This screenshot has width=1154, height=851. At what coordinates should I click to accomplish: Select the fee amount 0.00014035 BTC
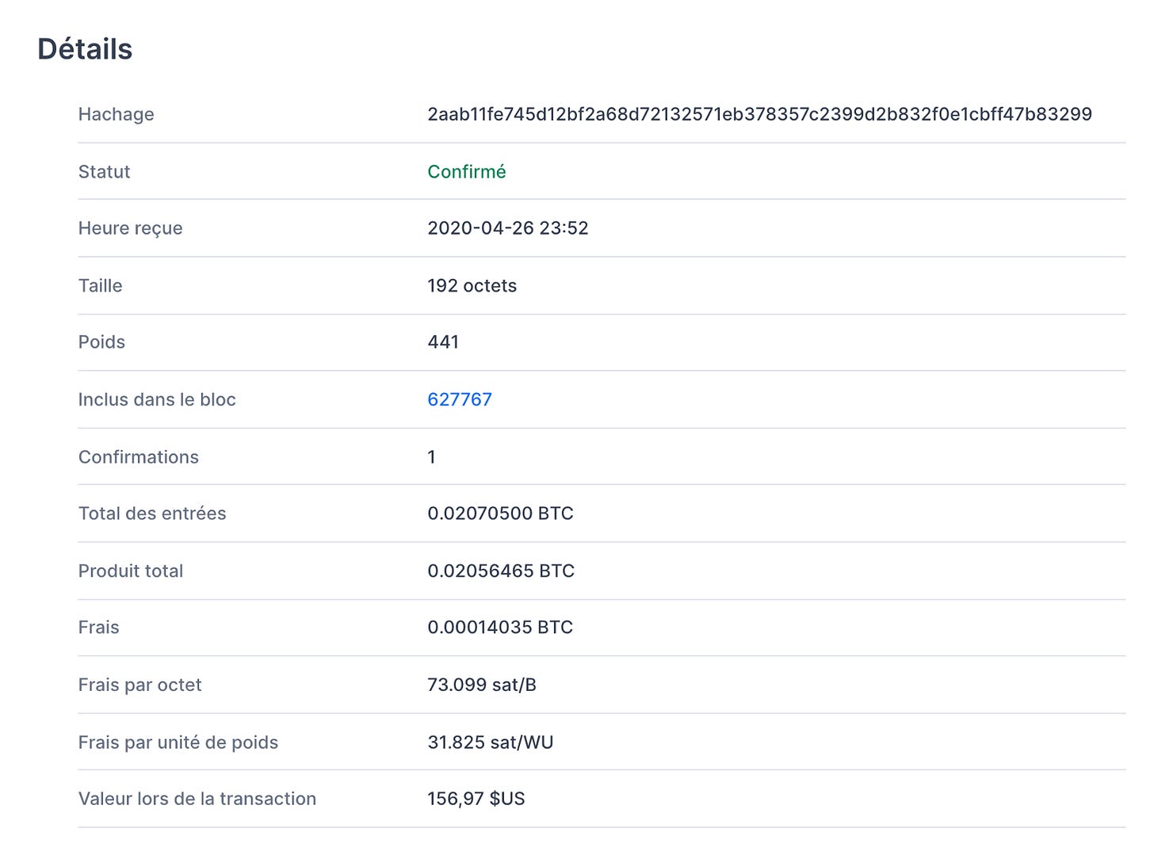point(500,628)
